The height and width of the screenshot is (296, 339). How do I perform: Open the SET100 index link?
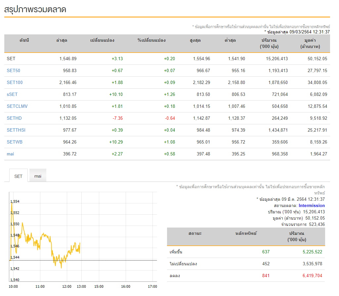click(15, 82)
